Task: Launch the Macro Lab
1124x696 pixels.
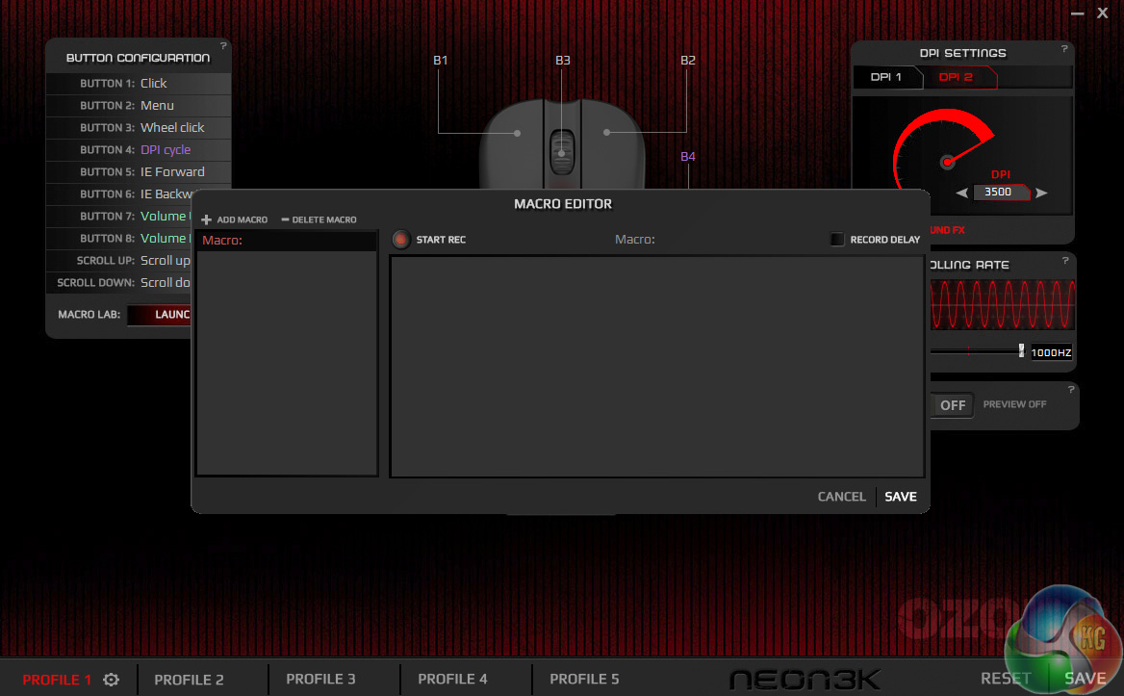Action: (159, 315)
